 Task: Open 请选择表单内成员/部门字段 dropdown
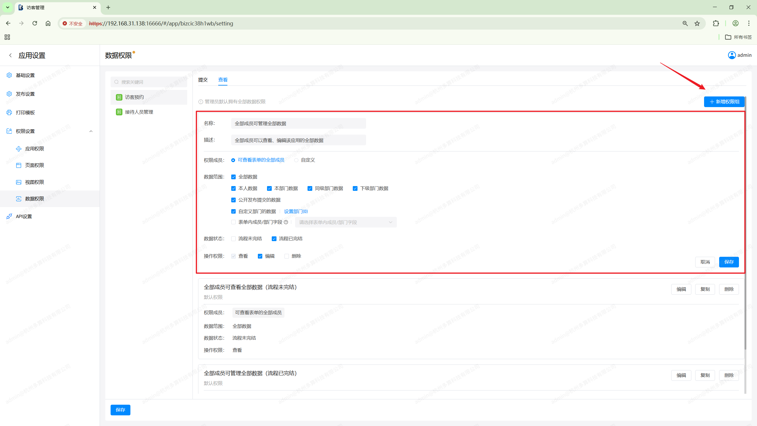[x=345, y=222]
